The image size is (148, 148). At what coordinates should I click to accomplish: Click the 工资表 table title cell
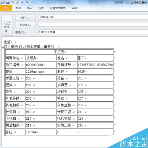click(x=59, y=52)
